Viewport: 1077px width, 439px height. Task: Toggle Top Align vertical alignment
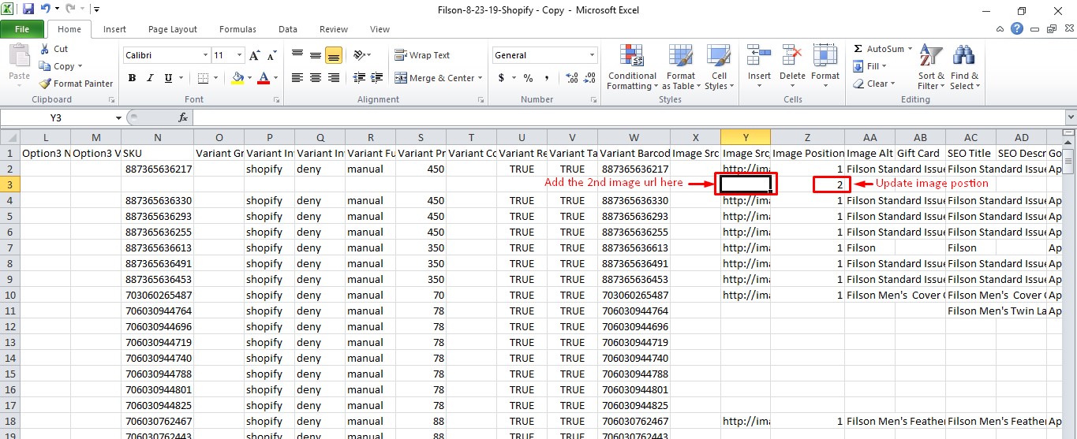click(x=297, y=55)
